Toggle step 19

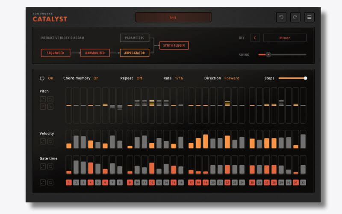pos(206,182)
